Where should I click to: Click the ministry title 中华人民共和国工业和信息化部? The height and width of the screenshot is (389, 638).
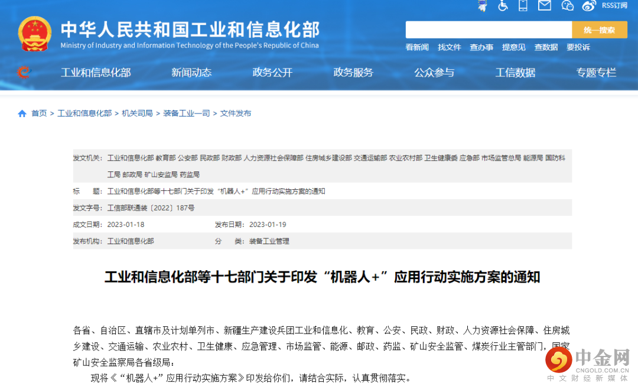[x=190, y=30]
